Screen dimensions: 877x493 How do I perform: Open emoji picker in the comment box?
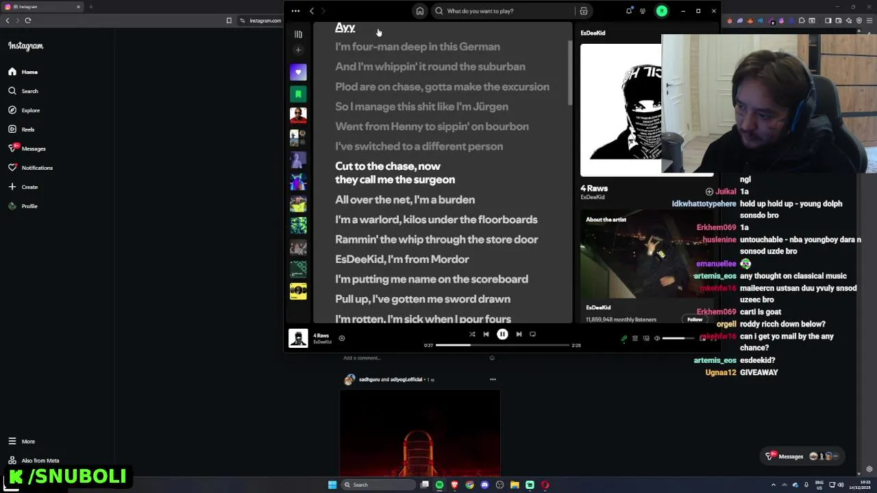[x=492, y=357]
